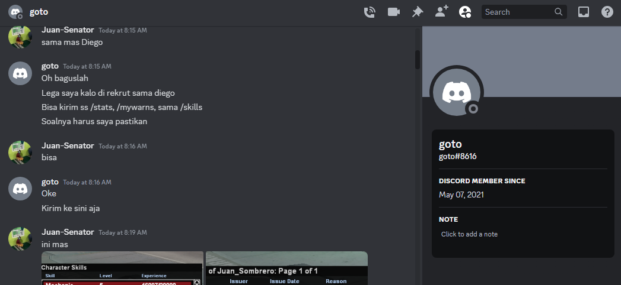Click the goto channel title in header
Viewport: 621px width, 285px height.
click(39, 12)
